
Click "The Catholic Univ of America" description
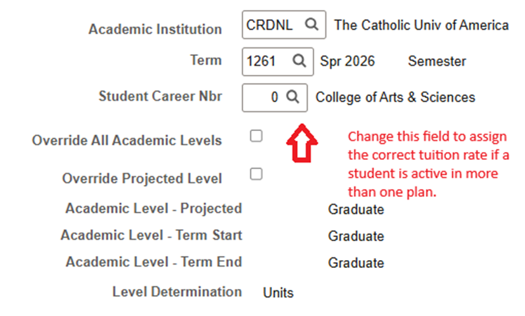[422, 25]
